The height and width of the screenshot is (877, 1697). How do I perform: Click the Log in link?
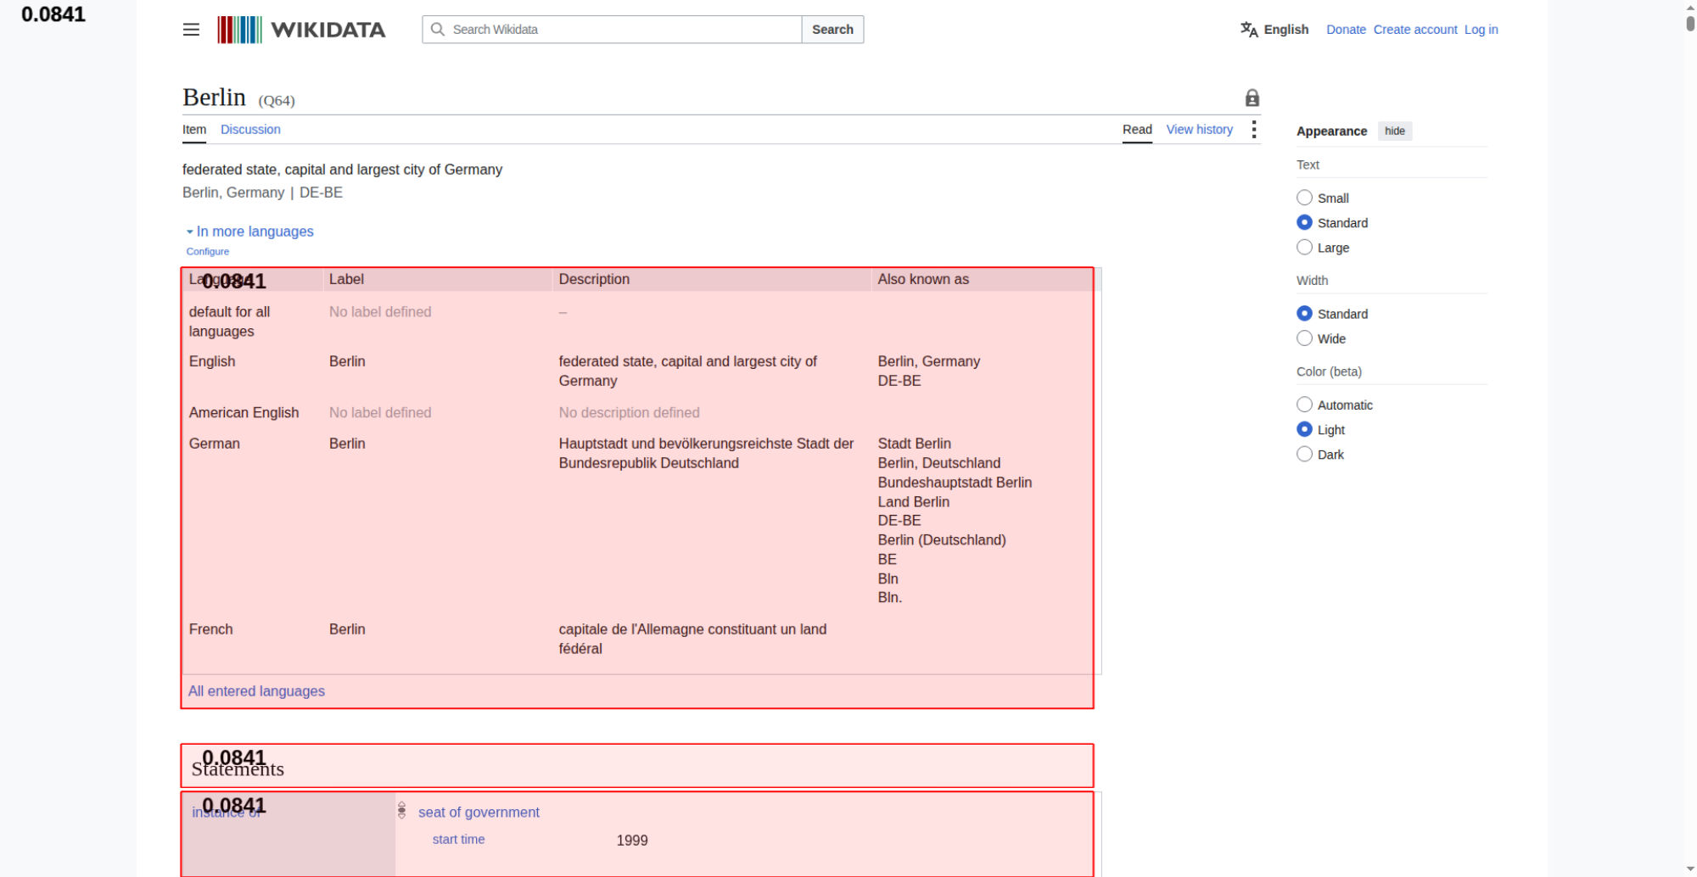pyautogui.click(x=1481, y=30)
